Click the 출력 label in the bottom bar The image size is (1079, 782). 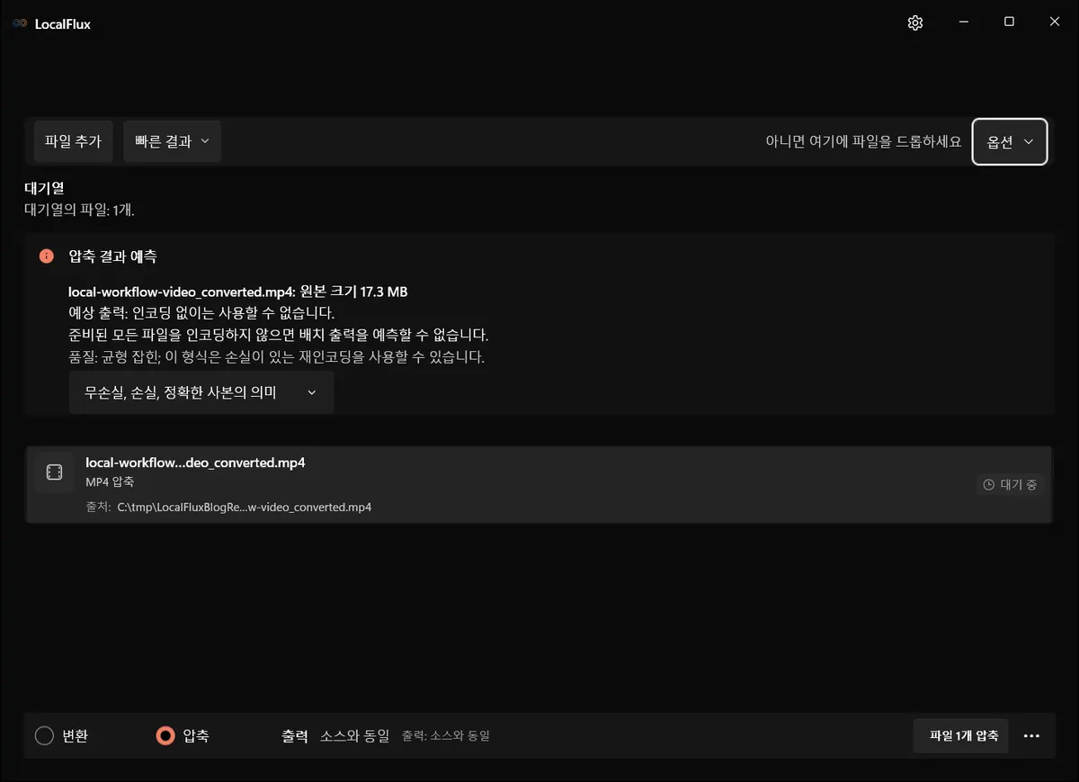tap(295, 736)
